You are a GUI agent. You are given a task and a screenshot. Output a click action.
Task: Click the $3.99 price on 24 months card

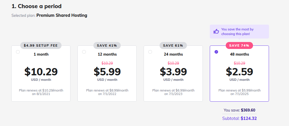pyautogui.click(x=173, y=72)
